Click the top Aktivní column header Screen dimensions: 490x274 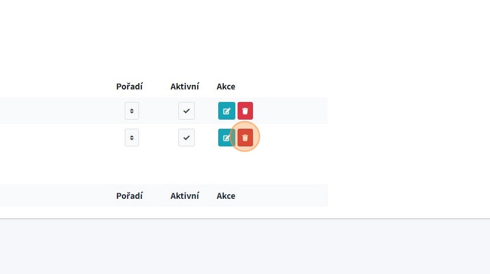185,87
